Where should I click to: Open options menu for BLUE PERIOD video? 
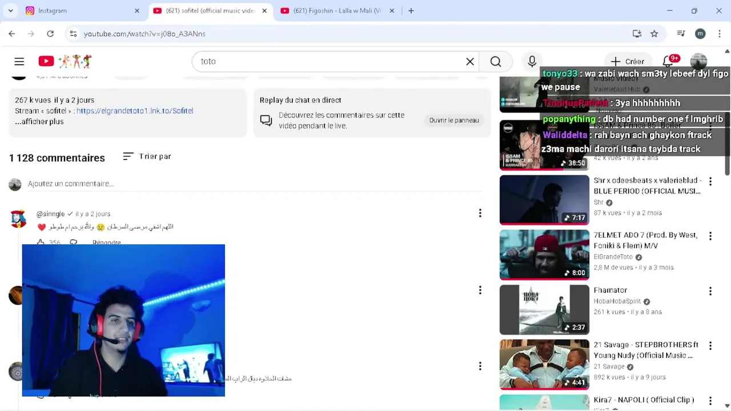click(x=710, y=182)
